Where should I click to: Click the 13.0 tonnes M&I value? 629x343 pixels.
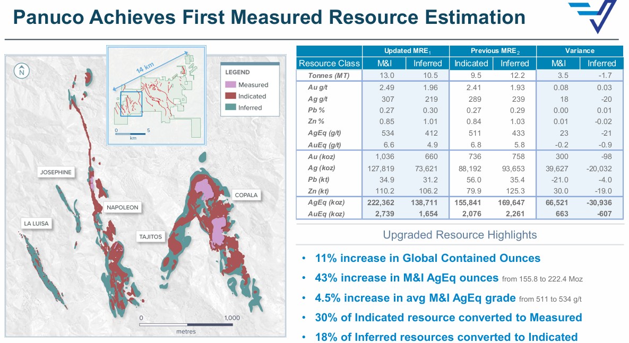(387, 75)
